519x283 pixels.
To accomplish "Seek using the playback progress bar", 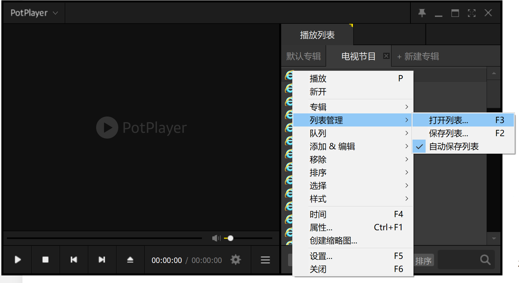I will (104, 238).
